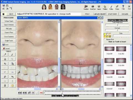Click the DISCARD button
This screenshot has height=100, width=133.
coord(125,14)
